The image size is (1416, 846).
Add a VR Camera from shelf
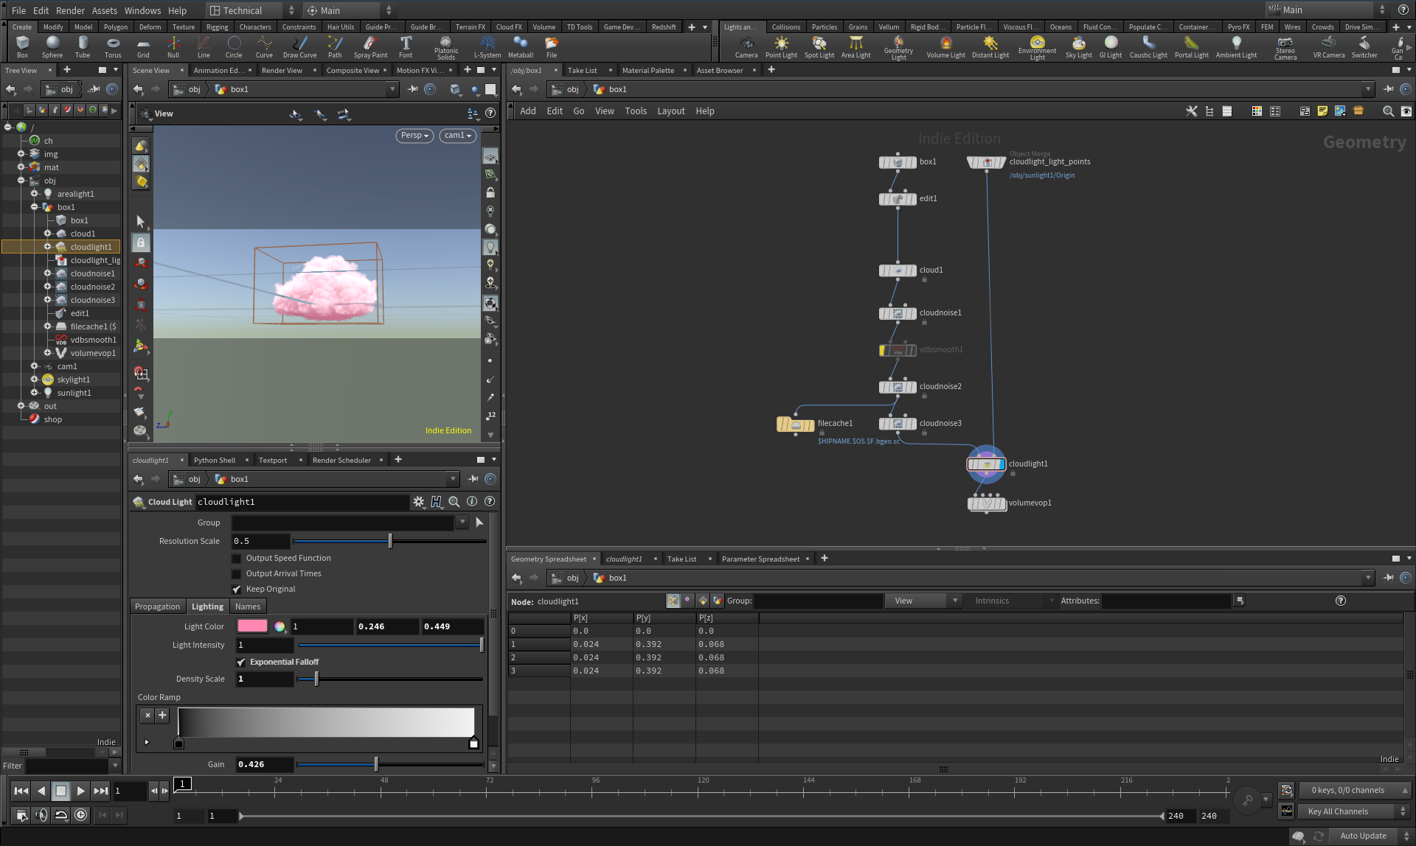1328,47
